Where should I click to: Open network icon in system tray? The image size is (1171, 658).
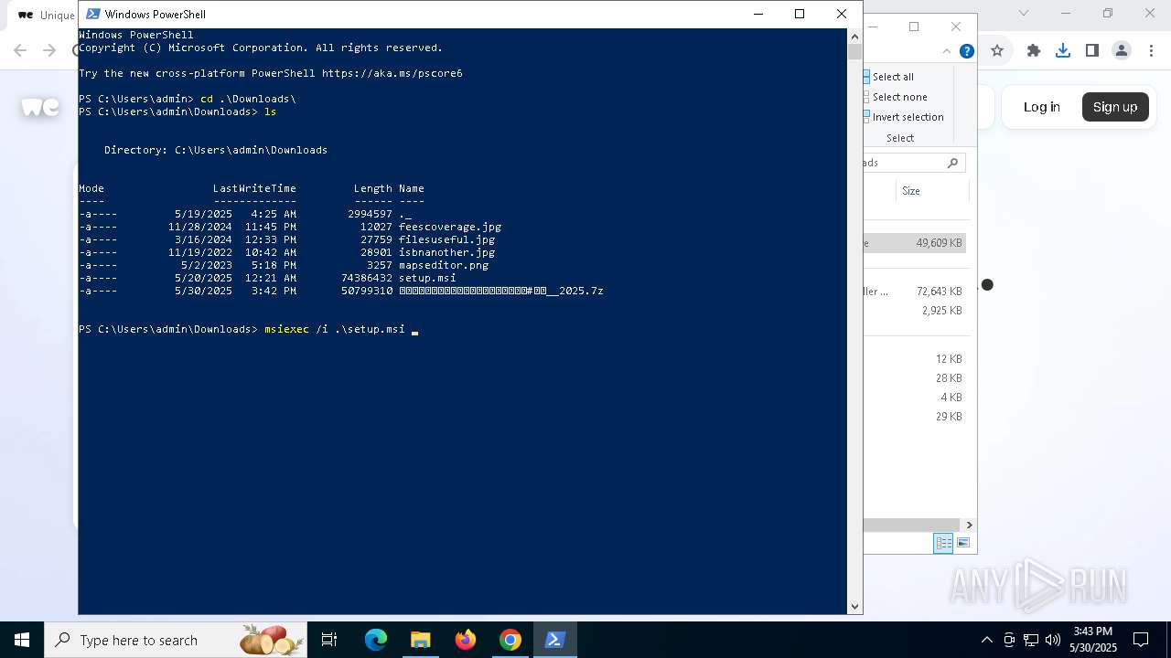coord(1031,640)
